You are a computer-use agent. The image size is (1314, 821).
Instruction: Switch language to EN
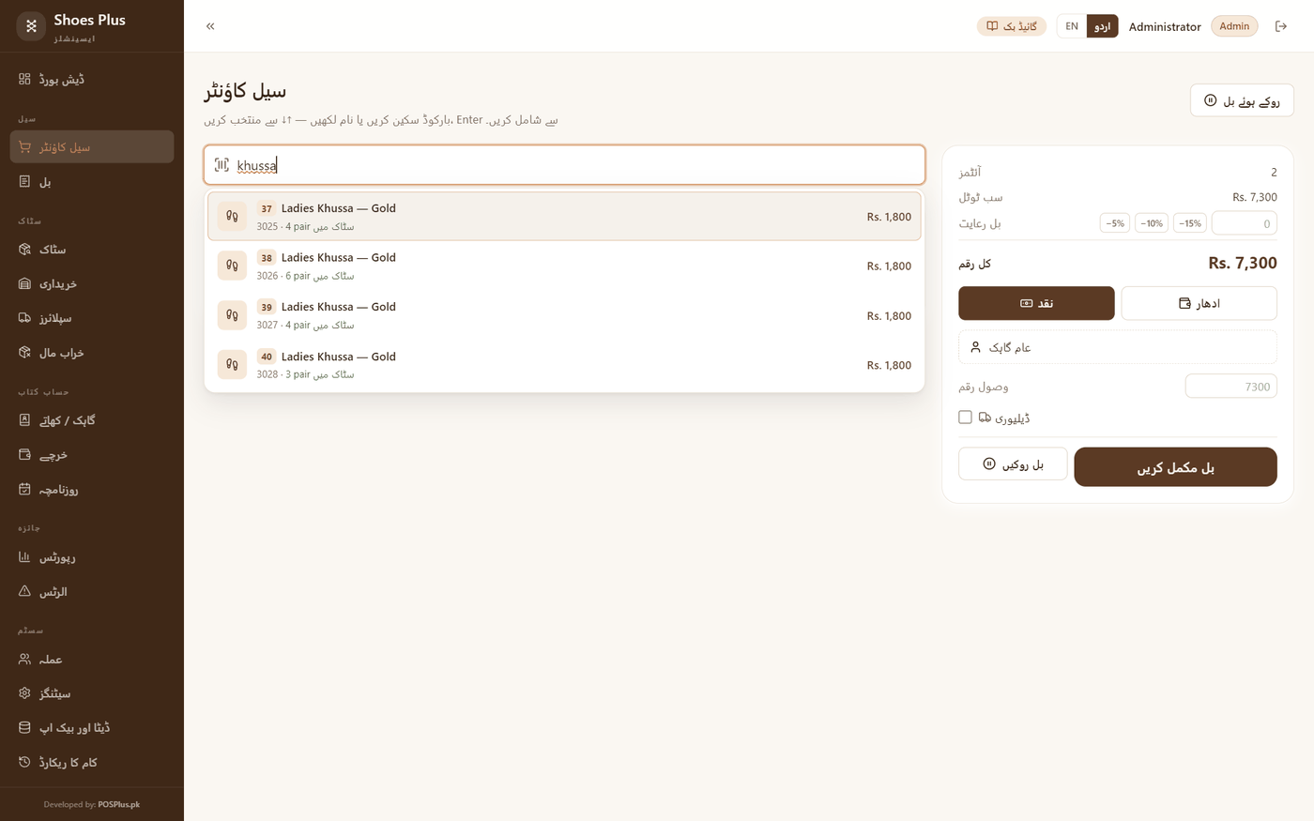click(x=1072, y=26)
